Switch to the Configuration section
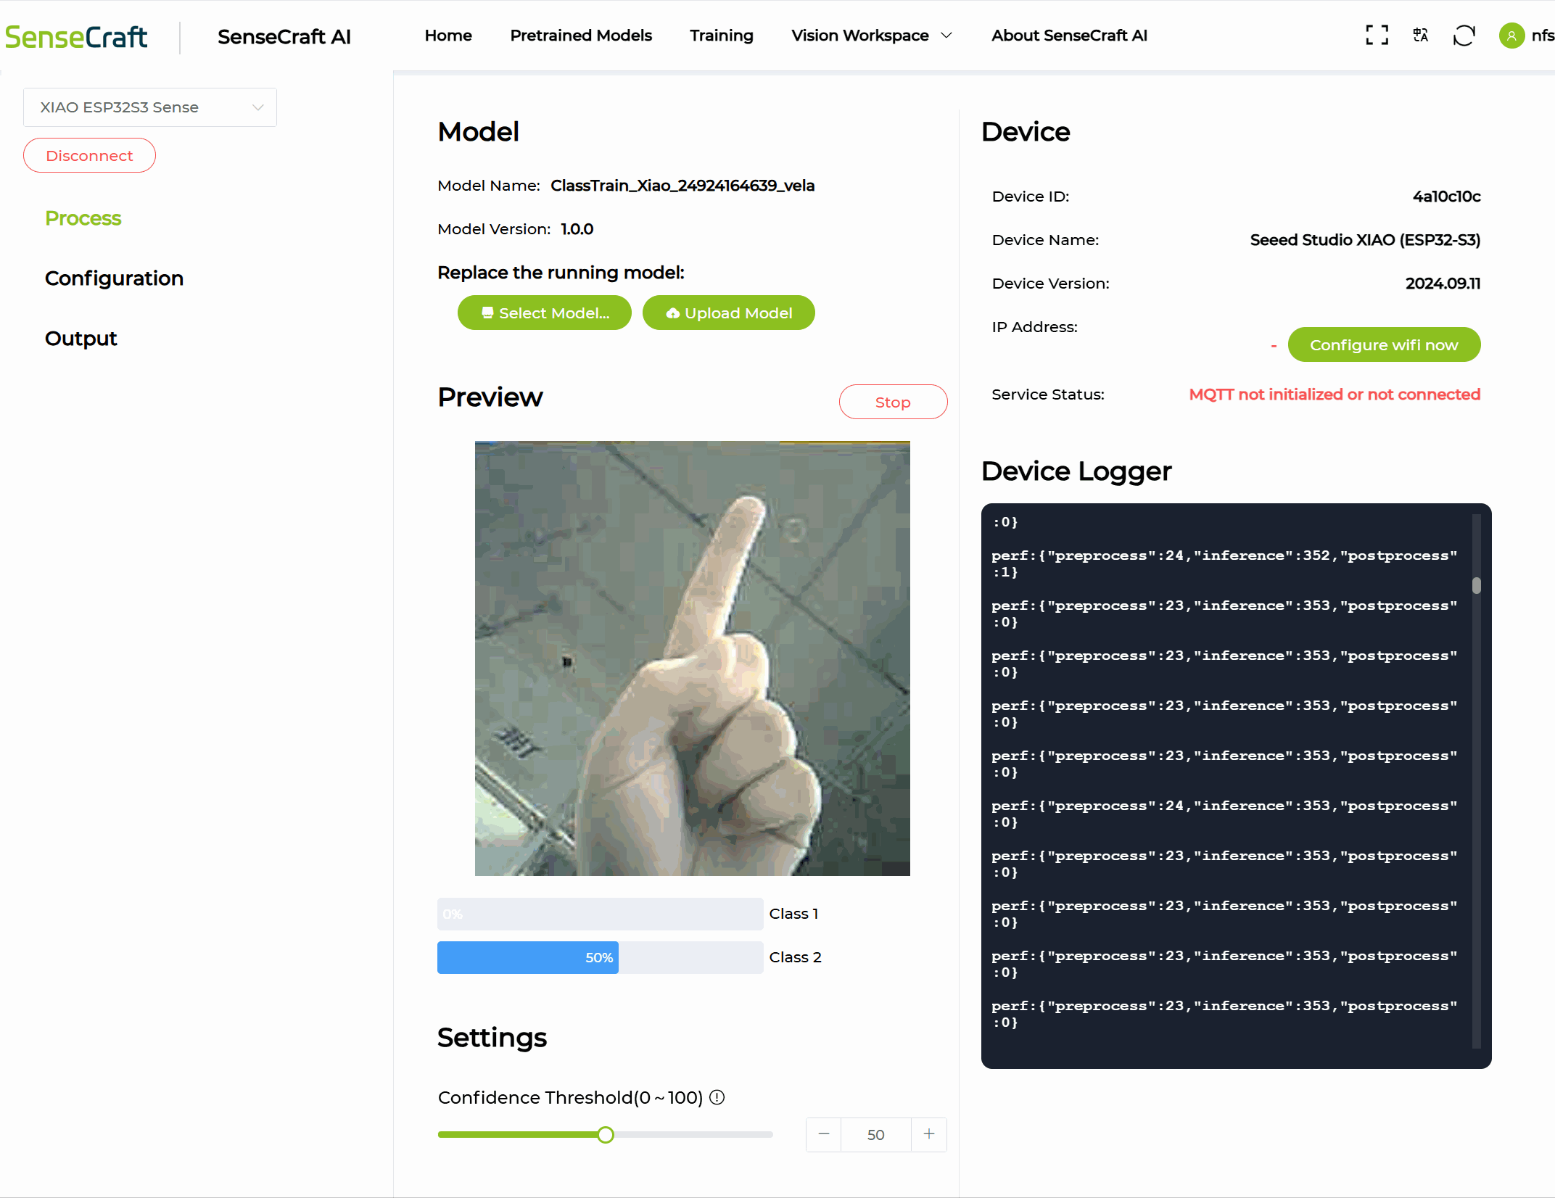The image size is (1555, 1198). [x=114, y=278]
